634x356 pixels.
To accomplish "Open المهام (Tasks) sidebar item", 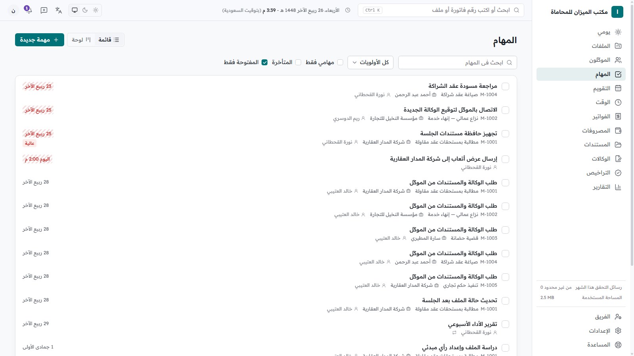I will (581, 74).
